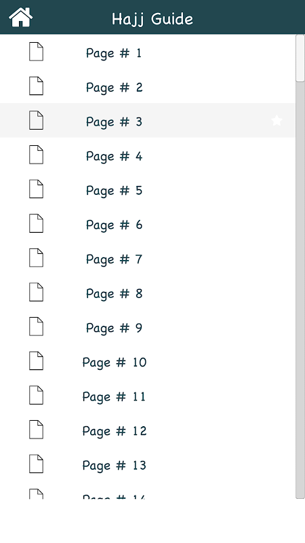The height and width of the screenshot is (543, 305).
Task: Click the vertical scrollbar thumb
Action: [300, 58]
